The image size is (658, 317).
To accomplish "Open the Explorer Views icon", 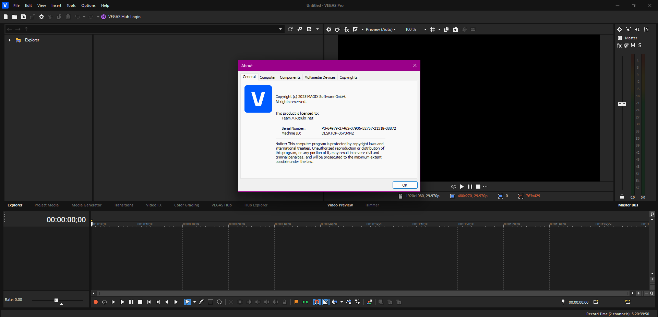I will (309, 29).
